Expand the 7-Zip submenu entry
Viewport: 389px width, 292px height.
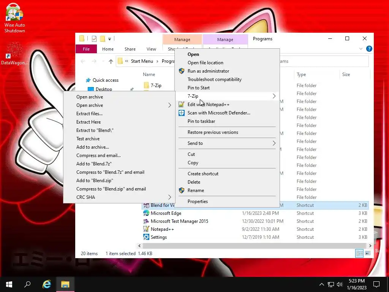point(228,96)
